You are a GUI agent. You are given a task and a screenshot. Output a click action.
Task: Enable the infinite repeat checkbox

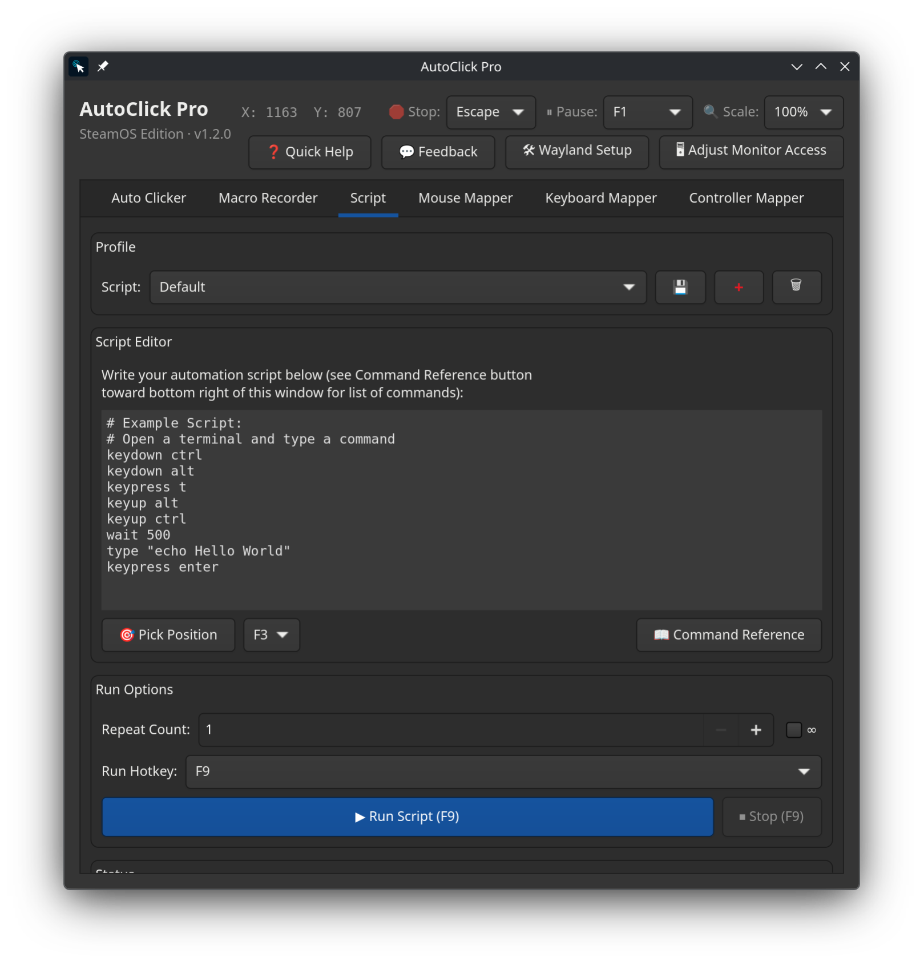click(x=794, y=730)
